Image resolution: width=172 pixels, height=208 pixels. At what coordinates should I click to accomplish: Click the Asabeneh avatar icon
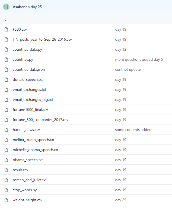(x=6, y=7)
